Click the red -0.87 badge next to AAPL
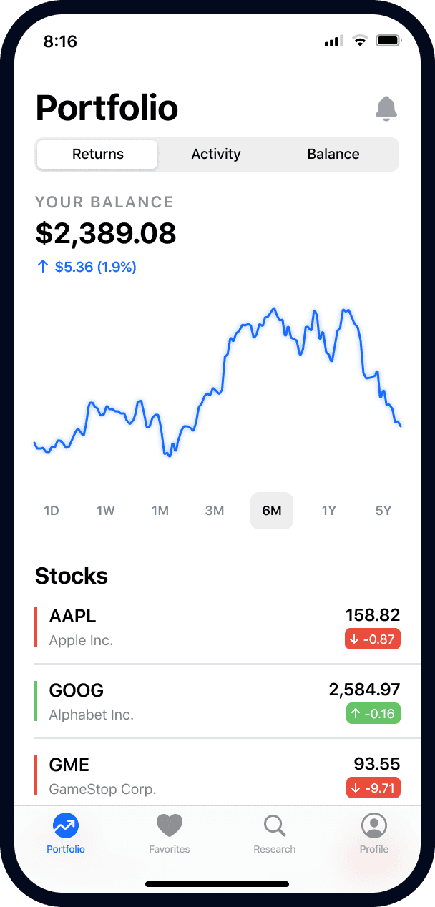This screenshot has width=435, height=907. pos(372,639)
